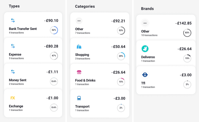The height and width of the screenshot is (122, 199).
Task: Click the TfL roundel logo
Action: tap(145, 75)
